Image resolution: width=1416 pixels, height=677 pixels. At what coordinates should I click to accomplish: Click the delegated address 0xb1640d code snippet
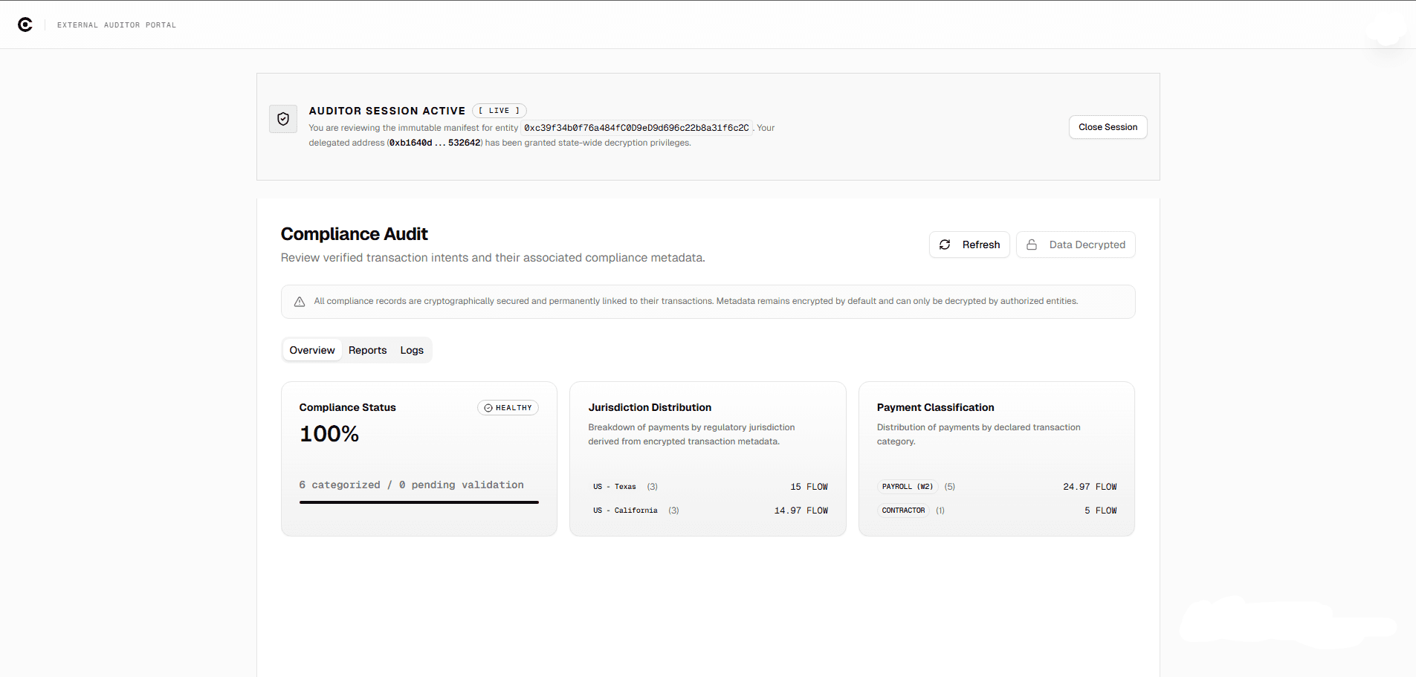click(x=433, y=143)
